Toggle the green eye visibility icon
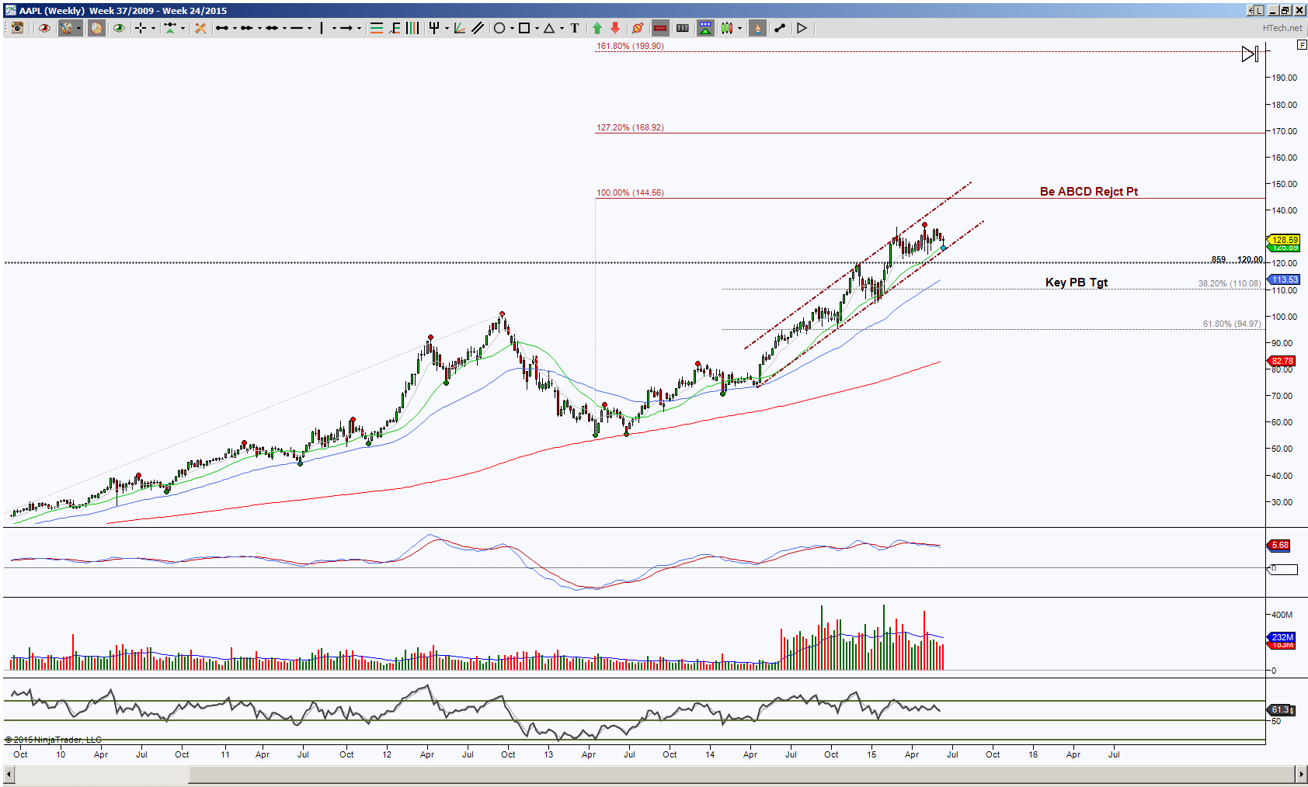This screenshot has height=787, width=1308. point(119,28)
